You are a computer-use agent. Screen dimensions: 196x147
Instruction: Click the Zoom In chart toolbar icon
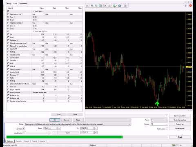(92, 6)
